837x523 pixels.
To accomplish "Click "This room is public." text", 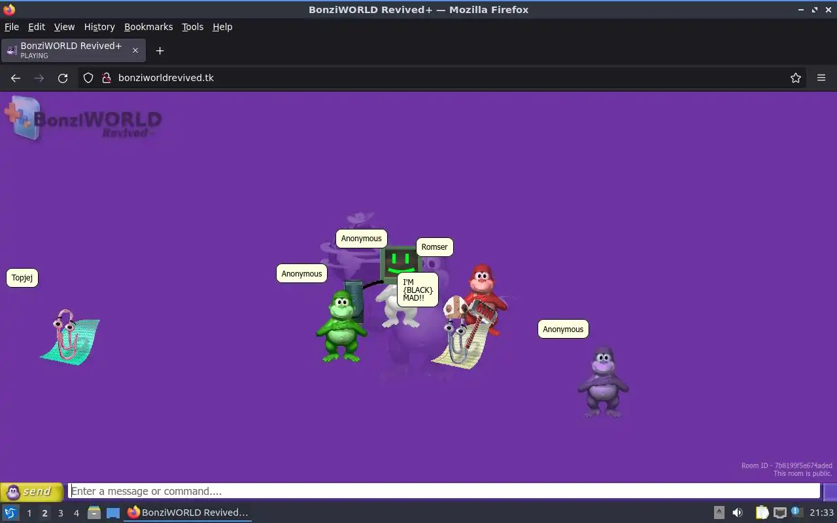I will 802,473.
